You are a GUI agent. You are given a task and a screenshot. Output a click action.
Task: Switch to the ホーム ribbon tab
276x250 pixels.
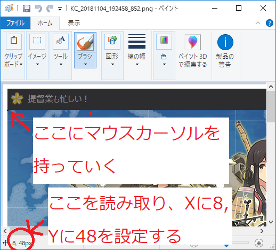click(45, 23)
